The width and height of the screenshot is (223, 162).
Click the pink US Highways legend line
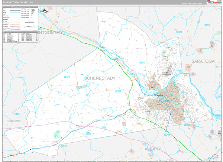15,26
